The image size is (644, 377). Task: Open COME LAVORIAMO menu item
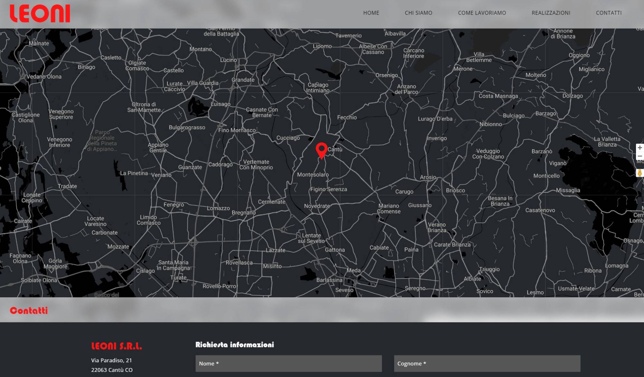coord(482,13)
